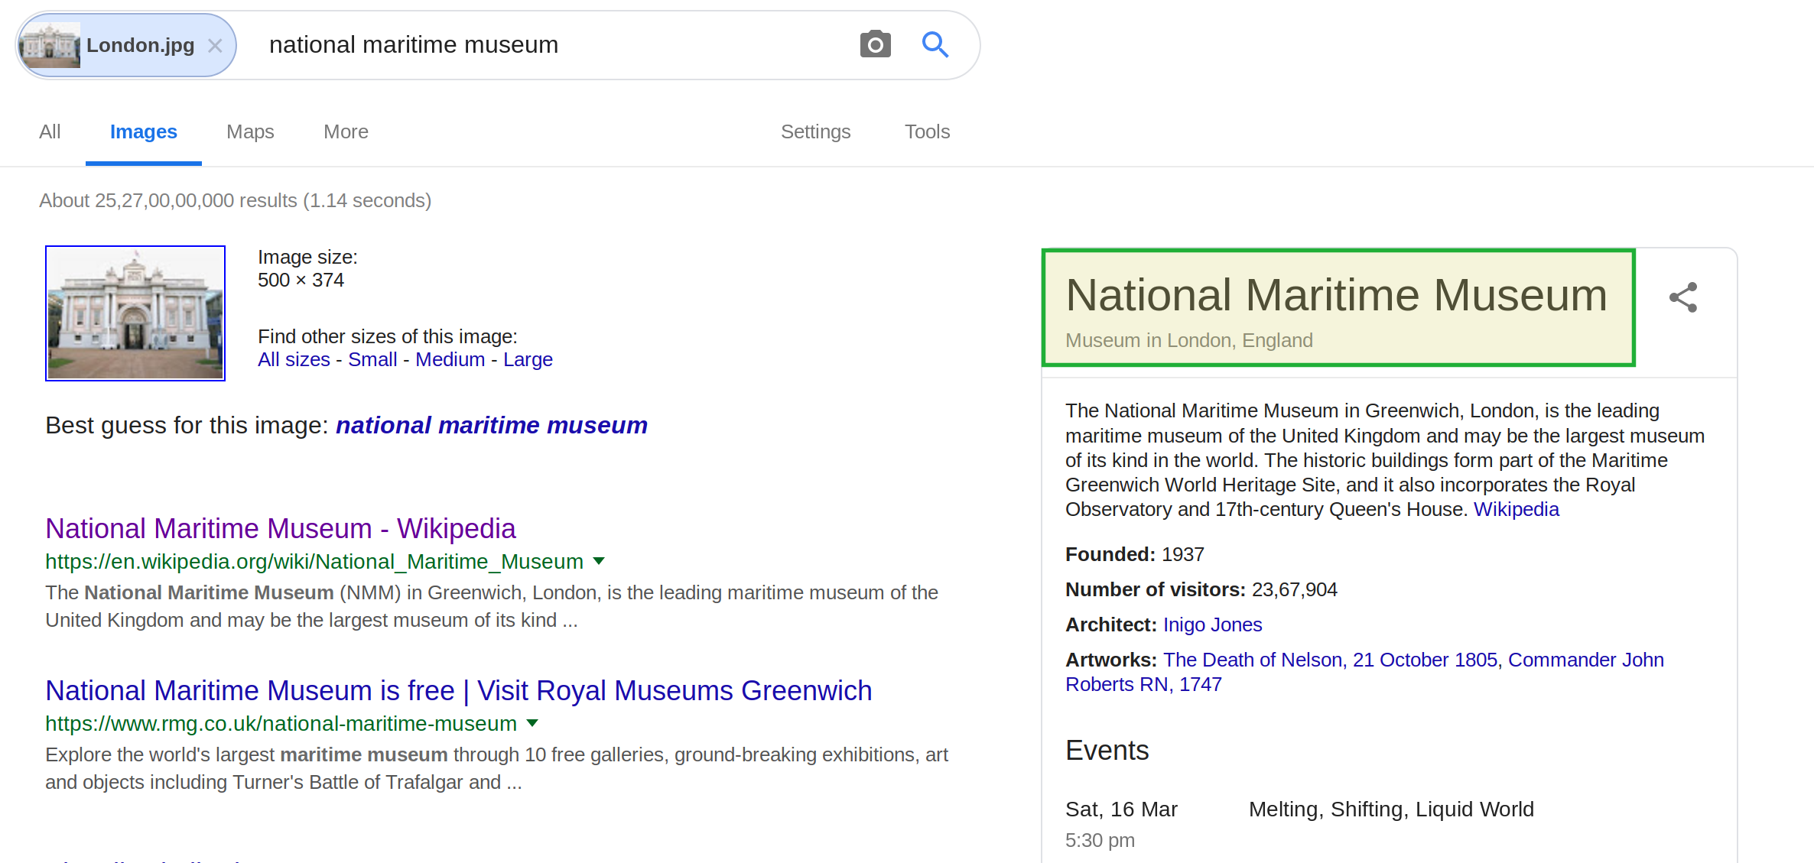
Task: Open Visit Royal Museums Greenwich result
Action: point(459,690)
